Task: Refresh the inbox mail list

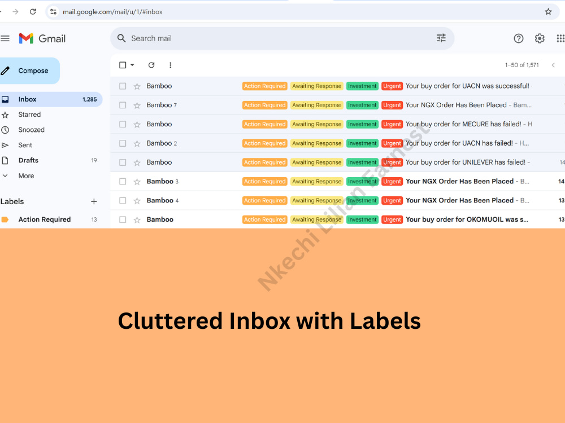Action: coord(151,65)
